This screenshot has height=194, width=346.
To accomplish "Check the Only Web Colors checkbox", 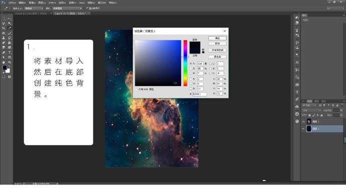I will point(136,89).
